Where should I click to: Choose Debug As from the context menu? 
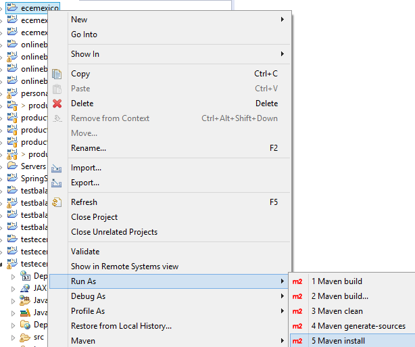pos(88,296)
